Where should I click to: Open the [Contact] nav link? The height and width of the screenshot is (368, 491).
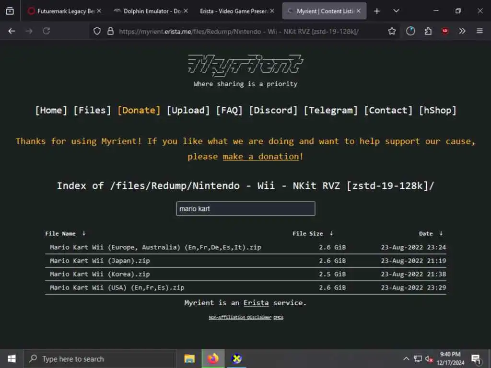pyautogui.click(x=388, y=110)
